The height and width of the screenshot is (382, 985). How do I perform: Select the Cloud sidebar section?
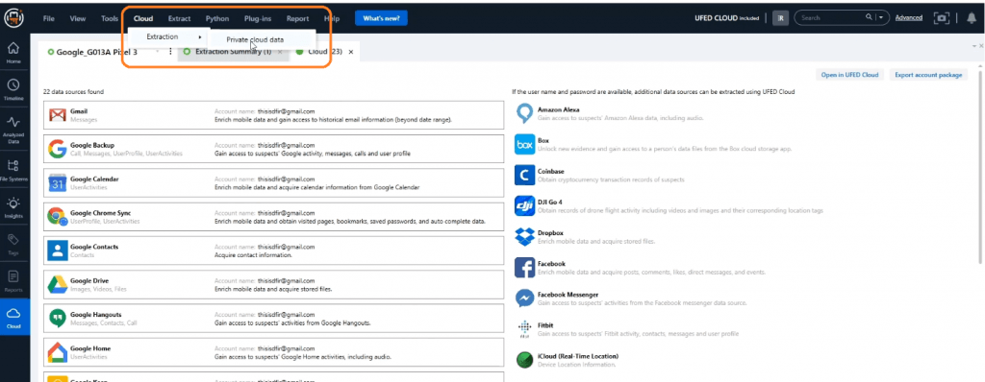(13, 318)
